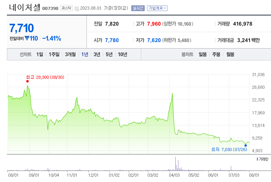Click the current price 7,710
Image resolution: width=271 pixels, height=182 pixels.
coord(21,28)
